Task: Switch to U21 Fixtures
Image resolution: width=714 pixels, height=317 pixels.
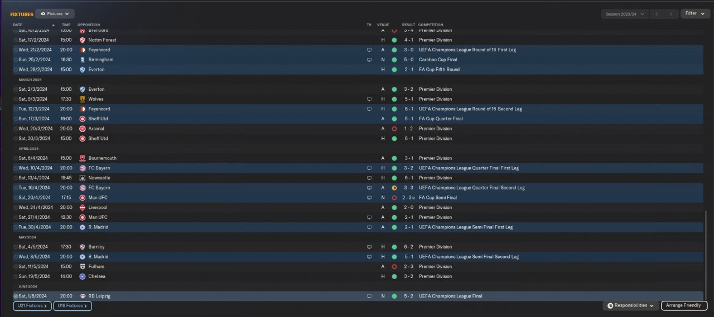Action: (x=32, y=306)
